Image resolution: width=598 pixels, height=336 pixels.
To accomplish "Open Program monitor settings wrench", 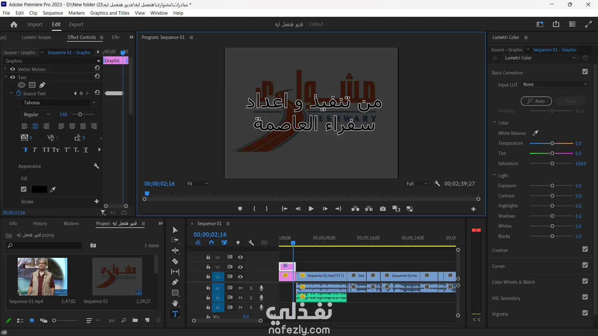I will tap(437, 184).
